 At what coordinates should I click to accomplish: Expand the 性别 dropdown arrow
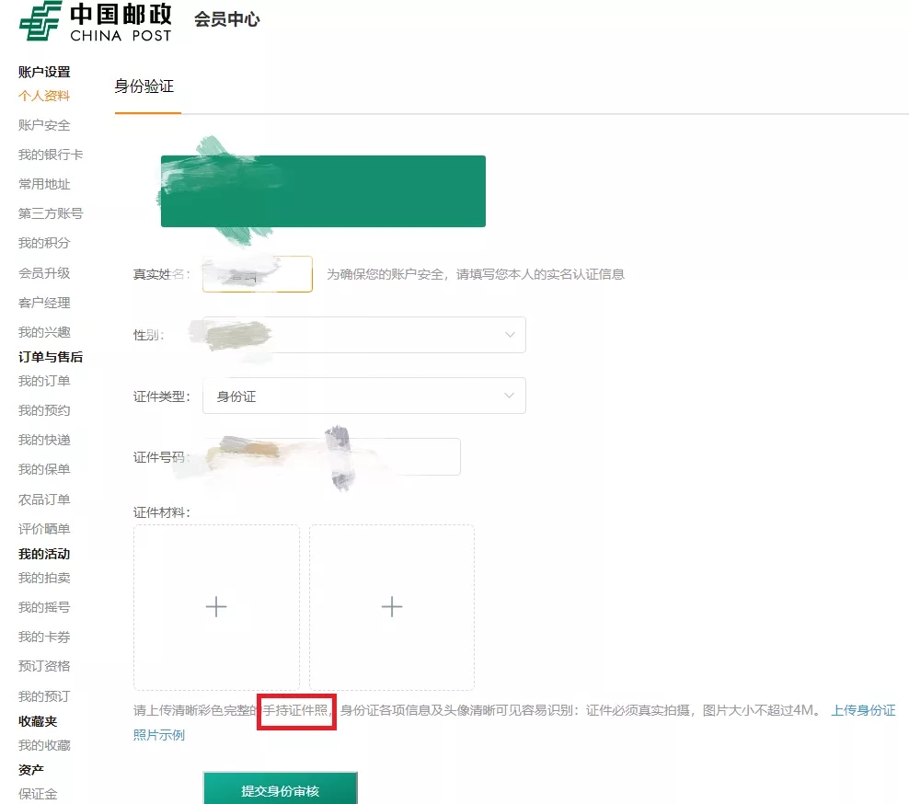click(x=510, y=335)
